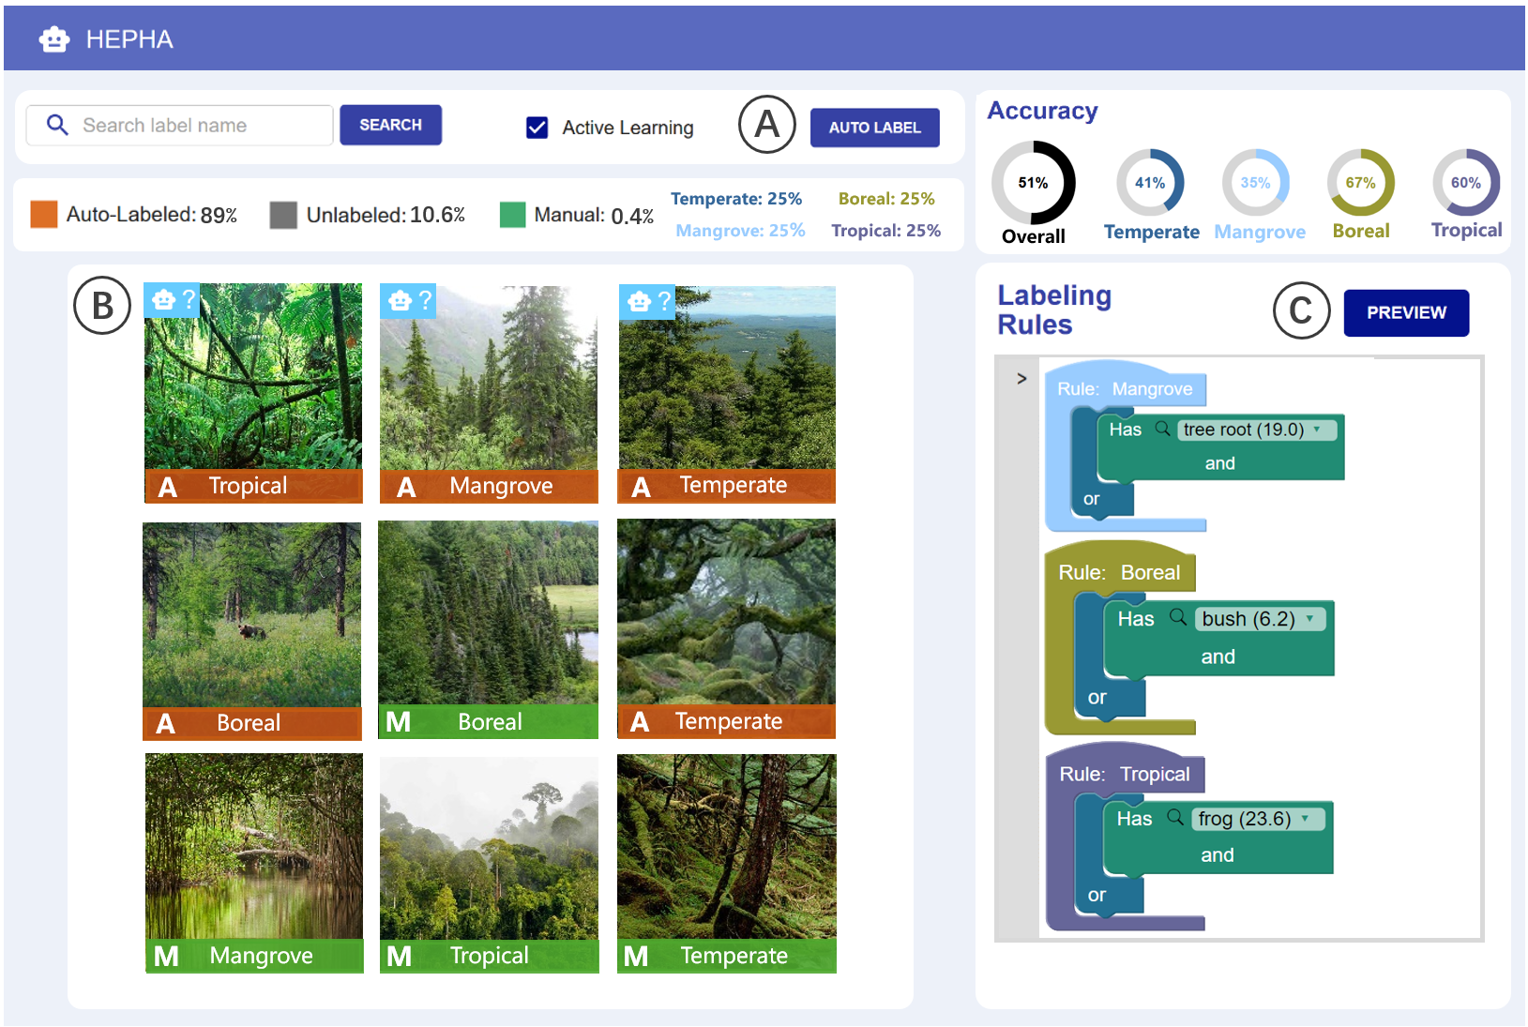Click the magnifier icon in search box
Viewport: 1528px width, 1027px height.
pyautogui.click(x=57, y=125)
